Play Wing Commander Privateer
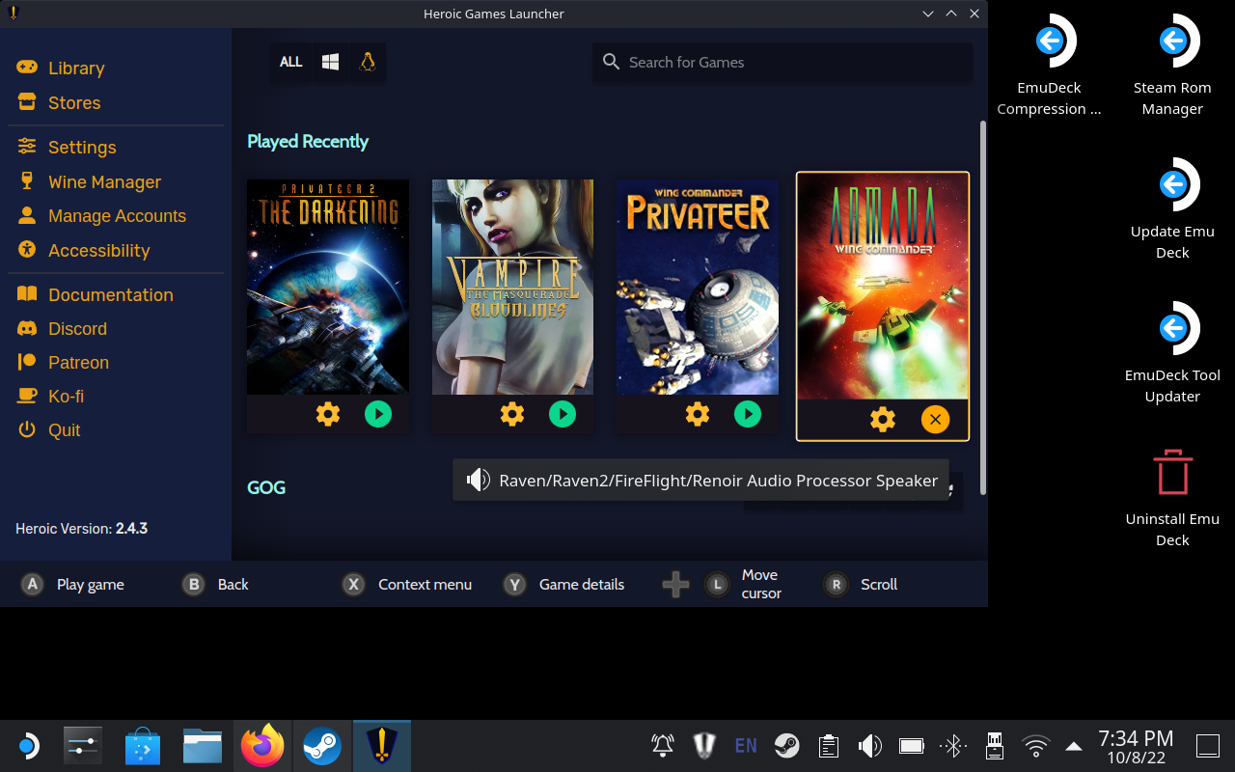The image size is (1235, 772). pos(748,415)
